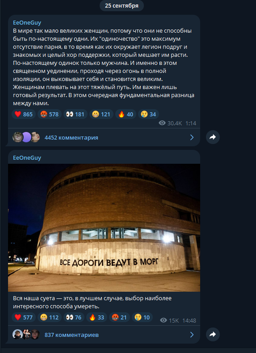Click the crying face reaction showing 34
The width and height of the screenshot is (256, 353).
click(x=148, y=115)
